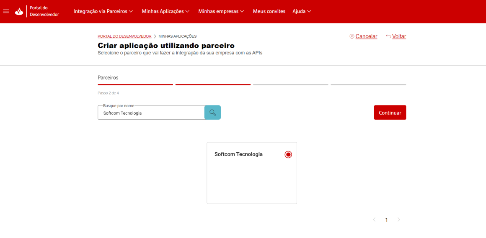Click the Santander flame logo
Viewport: 486px width, 238px height.
[19, 11]
